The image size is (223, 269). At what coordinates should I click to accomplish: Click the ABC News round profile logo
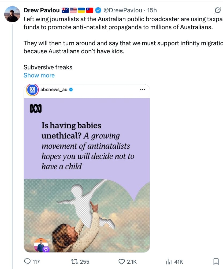(x=32, y=90)
